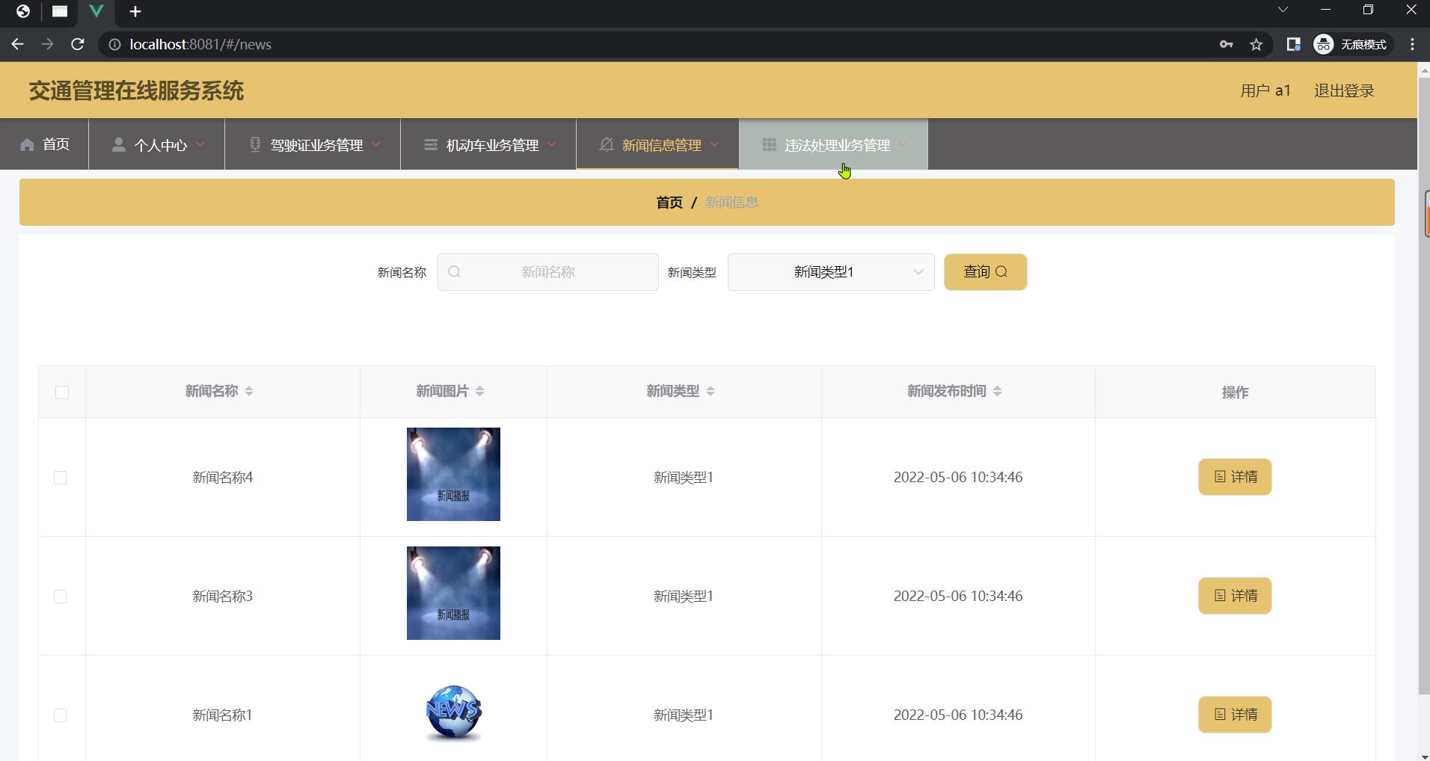Image resolution: width=1430 pixels, height=761 pixels.
Task: Toggle the select-all checkbox in table header
Action: coord(62,392)
